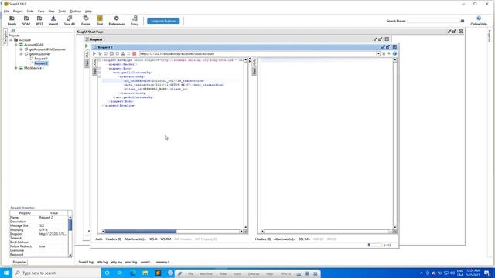Create an Empty project from the toolbar

(x=12, y=21)
